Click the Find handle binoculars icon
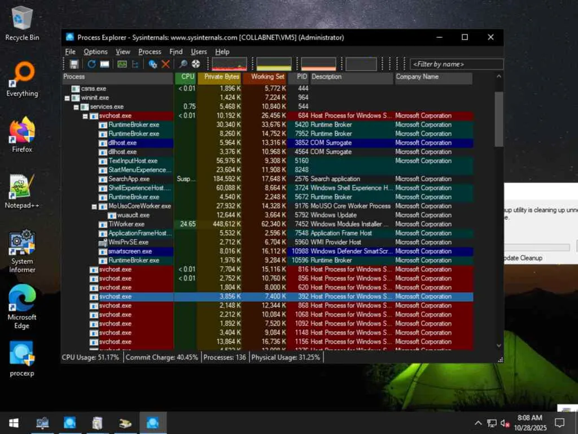 point(183,64)
